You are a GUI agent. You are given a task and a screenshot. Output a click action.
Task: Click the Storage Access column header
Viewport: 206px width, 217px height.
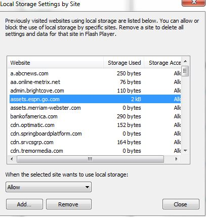coord(162,63)
